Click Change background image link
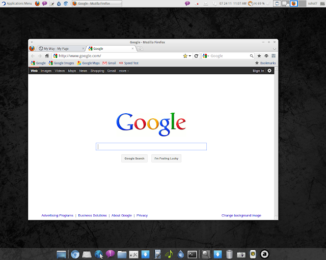Image resolution: width=326 pixels, height=260 pixels. coord(241,215)
